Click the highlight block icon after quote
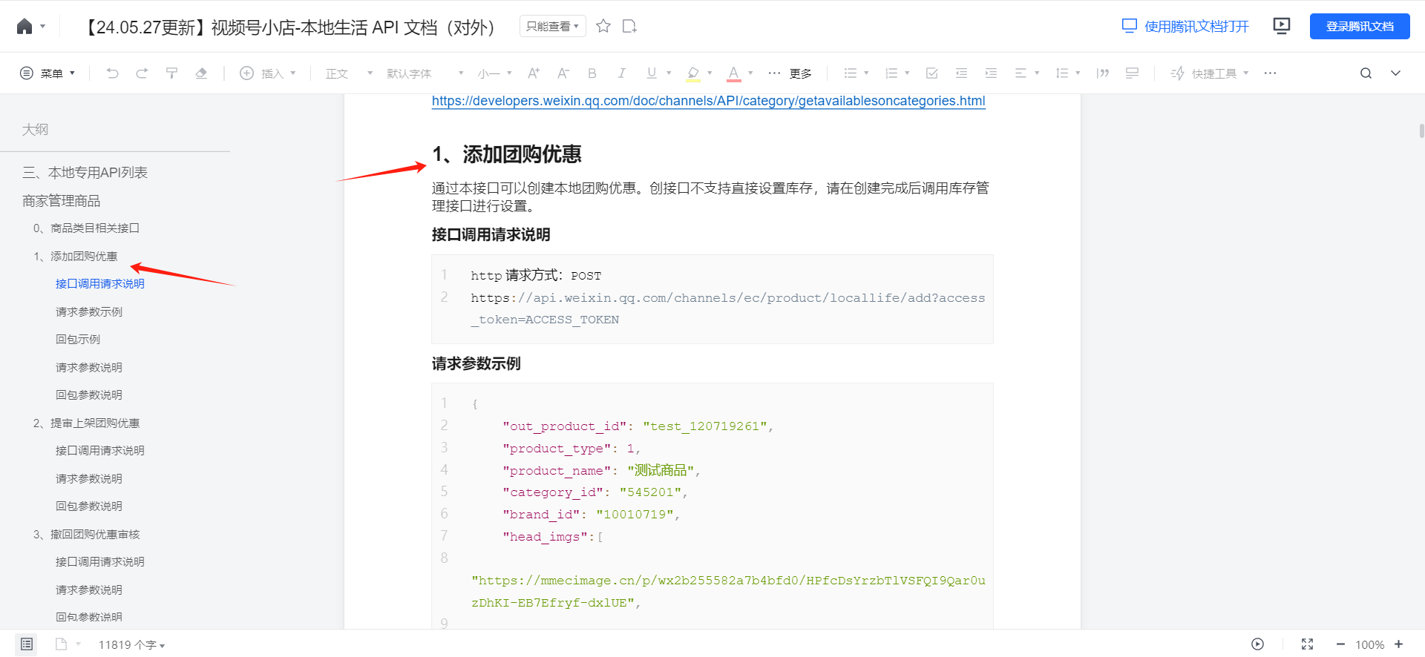This screenshot has width=1425, height=657. [1132, 73]
